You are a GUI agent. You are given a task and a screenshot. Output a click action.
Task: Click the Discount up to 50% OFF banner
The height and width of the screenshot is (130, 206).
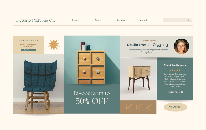(x=92, y=99)
